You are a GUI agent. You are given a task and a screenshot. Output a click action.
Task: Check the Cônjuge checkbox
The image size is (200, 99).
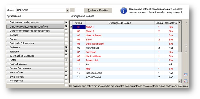point(66,35)
